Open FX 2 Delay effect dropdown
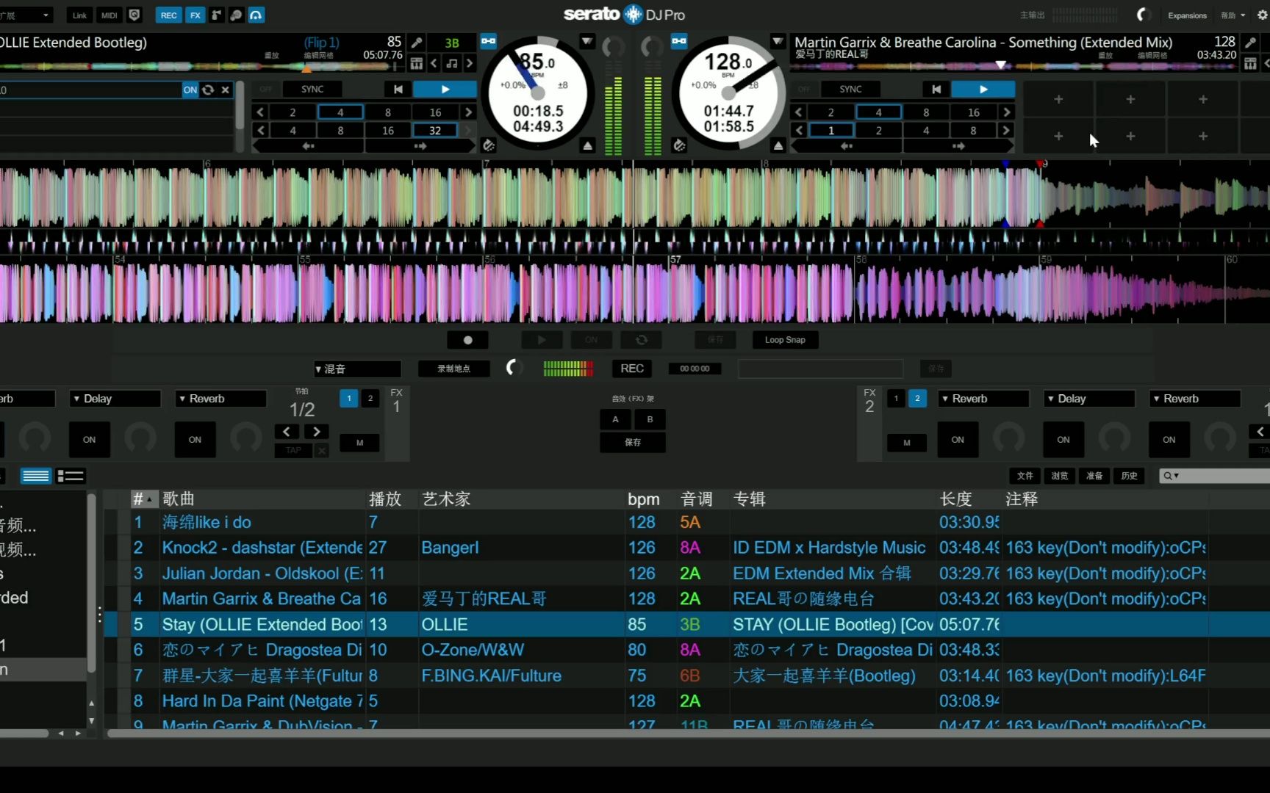Screen dimensions: 1270x793 1089,399
